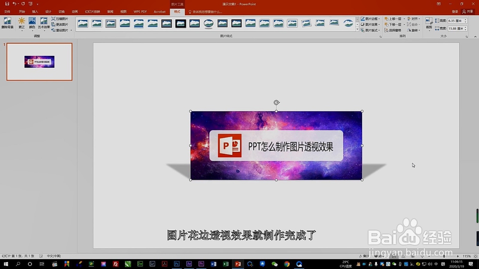The width and height of the screenshot is (479, 269).
Task: Open Selection Pane (选择窗格)
Action: click(x=393, y=30)
